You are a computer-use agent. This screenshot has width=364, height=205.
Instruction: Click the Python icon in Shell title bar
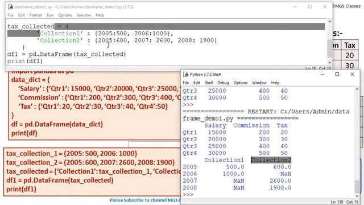(186, 74)
